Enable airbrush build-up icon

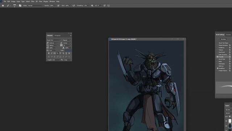click(x=74, y=5)
